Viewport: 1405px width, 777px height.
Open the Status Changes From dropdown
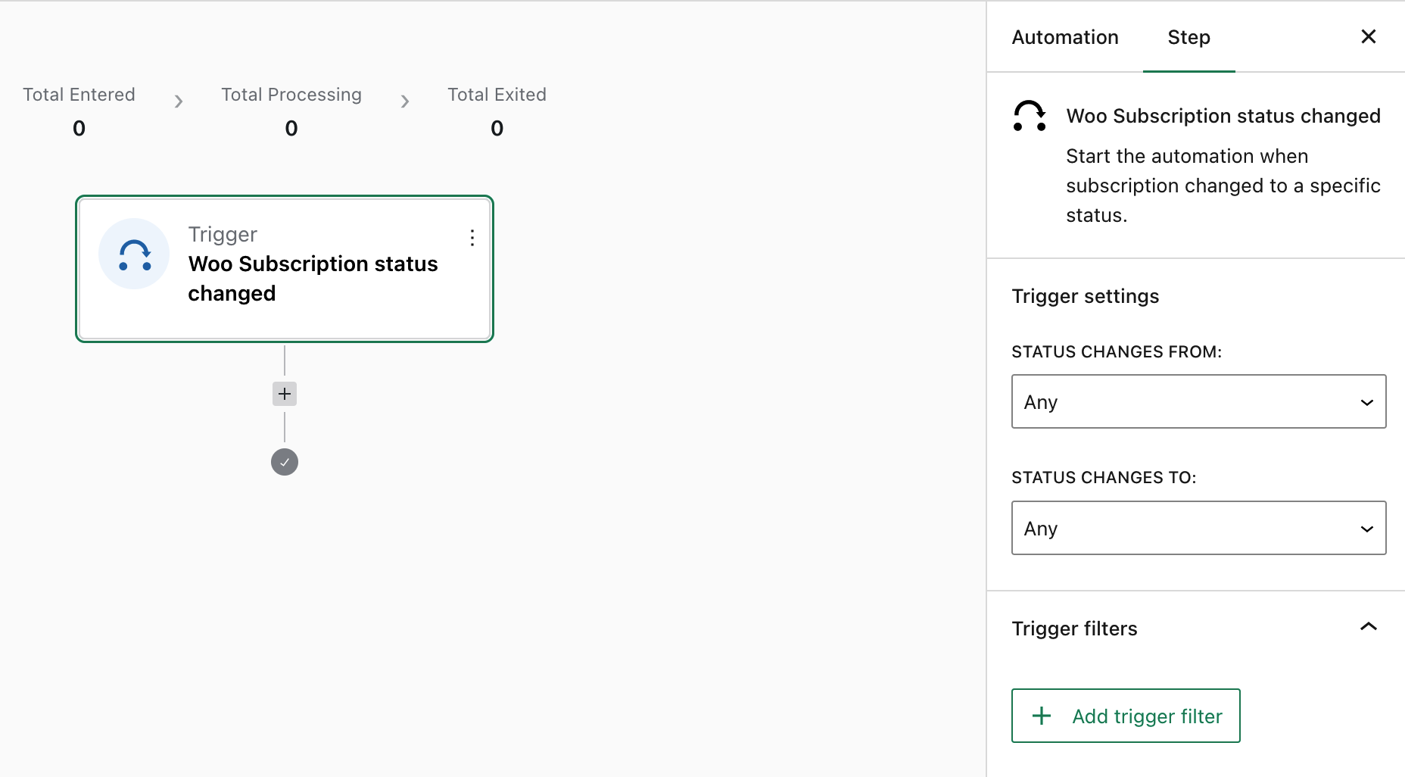1198,401
